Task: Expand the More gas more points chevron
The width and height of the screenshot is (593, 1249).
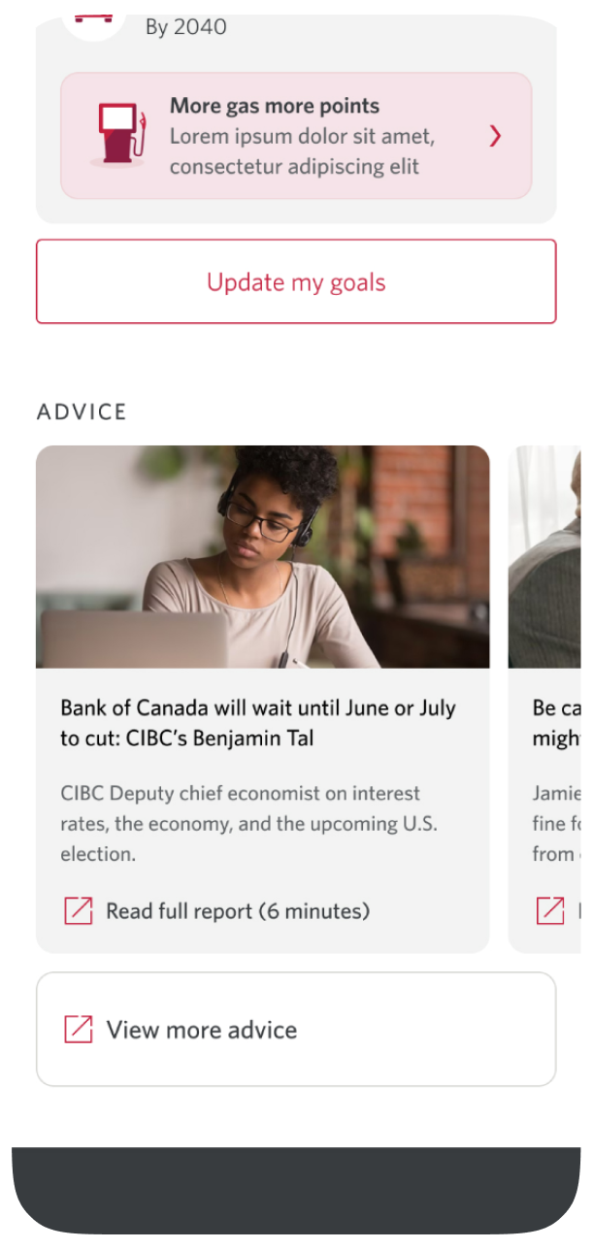Action: [495, 136]
